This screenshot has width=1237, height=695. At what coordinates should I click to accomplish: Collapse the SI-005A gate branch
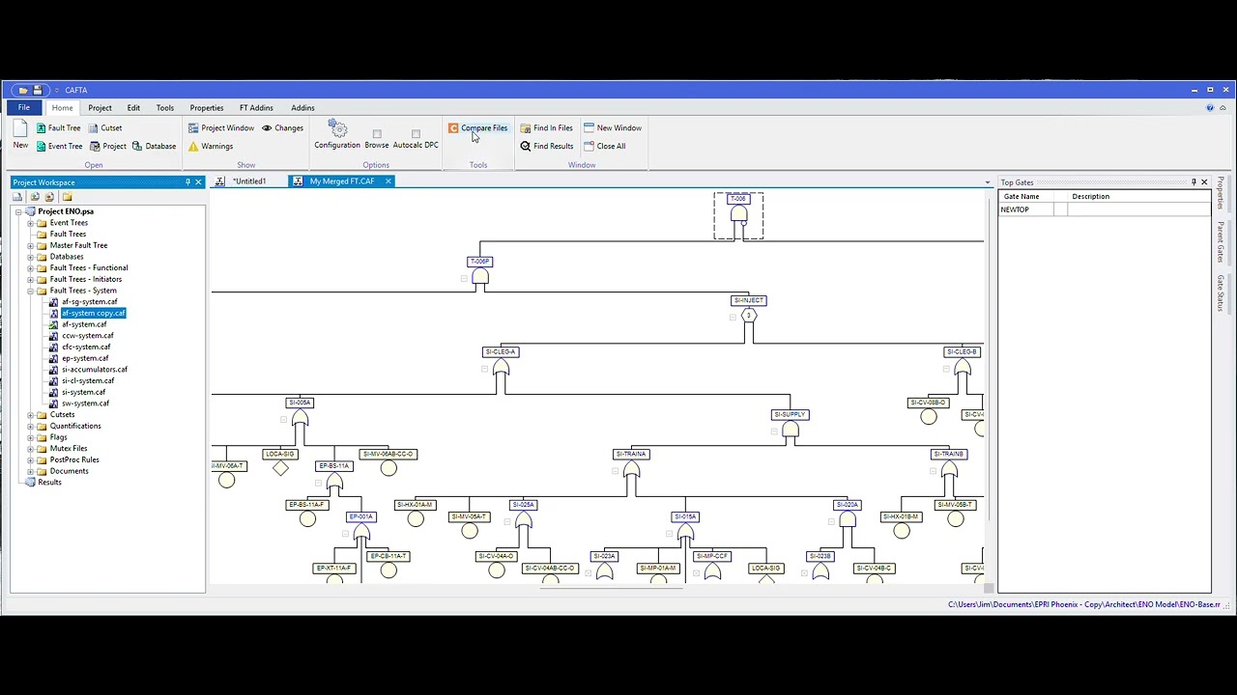[x=283, y=420]
